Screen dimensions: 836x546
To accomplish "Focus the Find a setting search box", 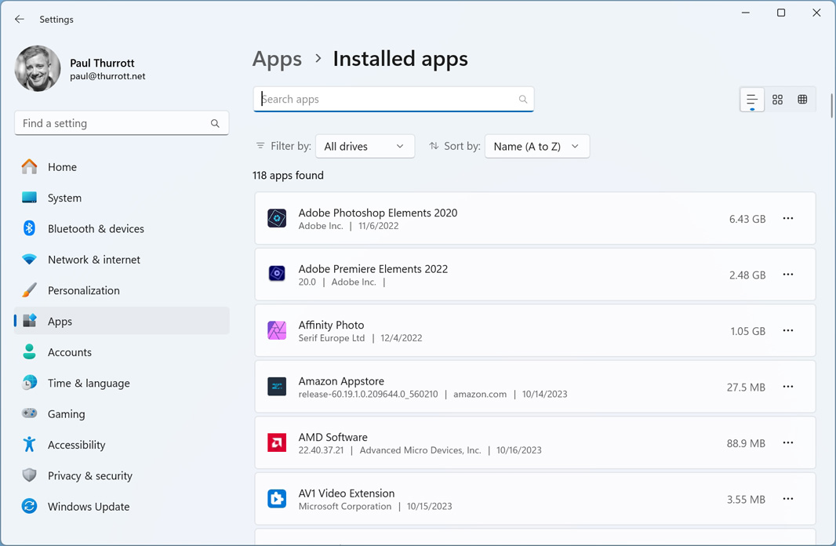I will tap(114, 123).
